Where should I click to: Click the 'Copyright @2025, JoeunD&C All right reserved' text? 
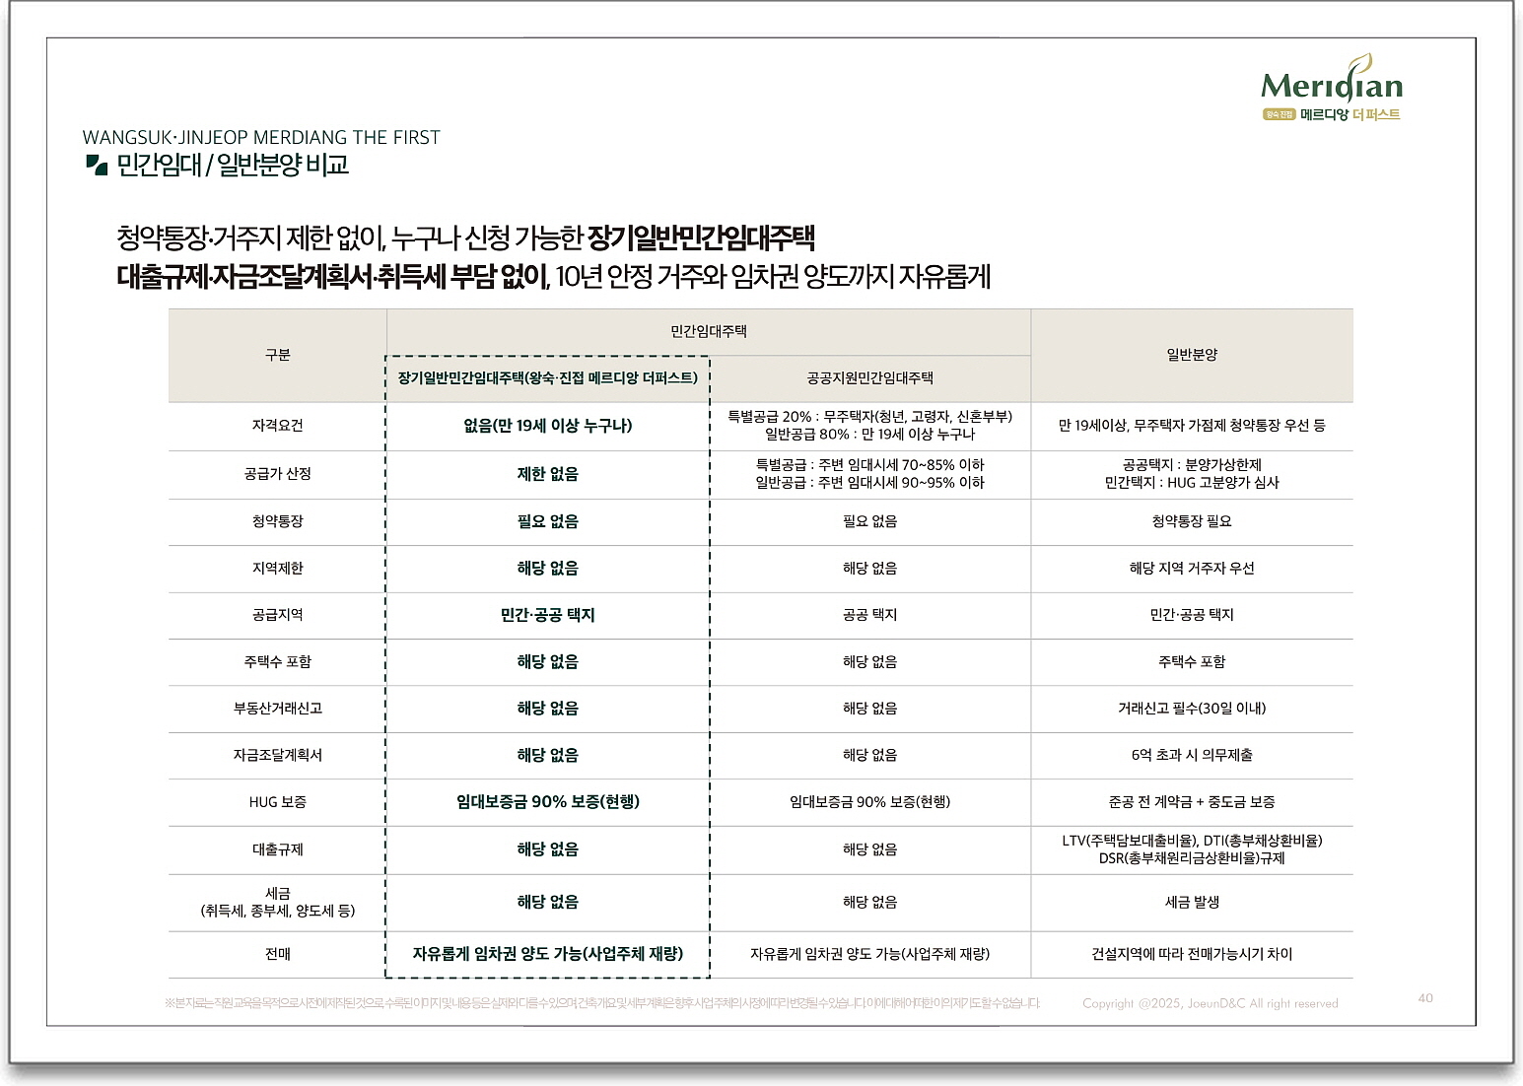point(1211,1004)
